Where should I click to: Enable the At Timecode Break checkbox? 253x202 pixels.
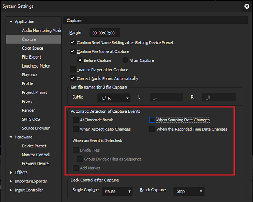point(75,120)
